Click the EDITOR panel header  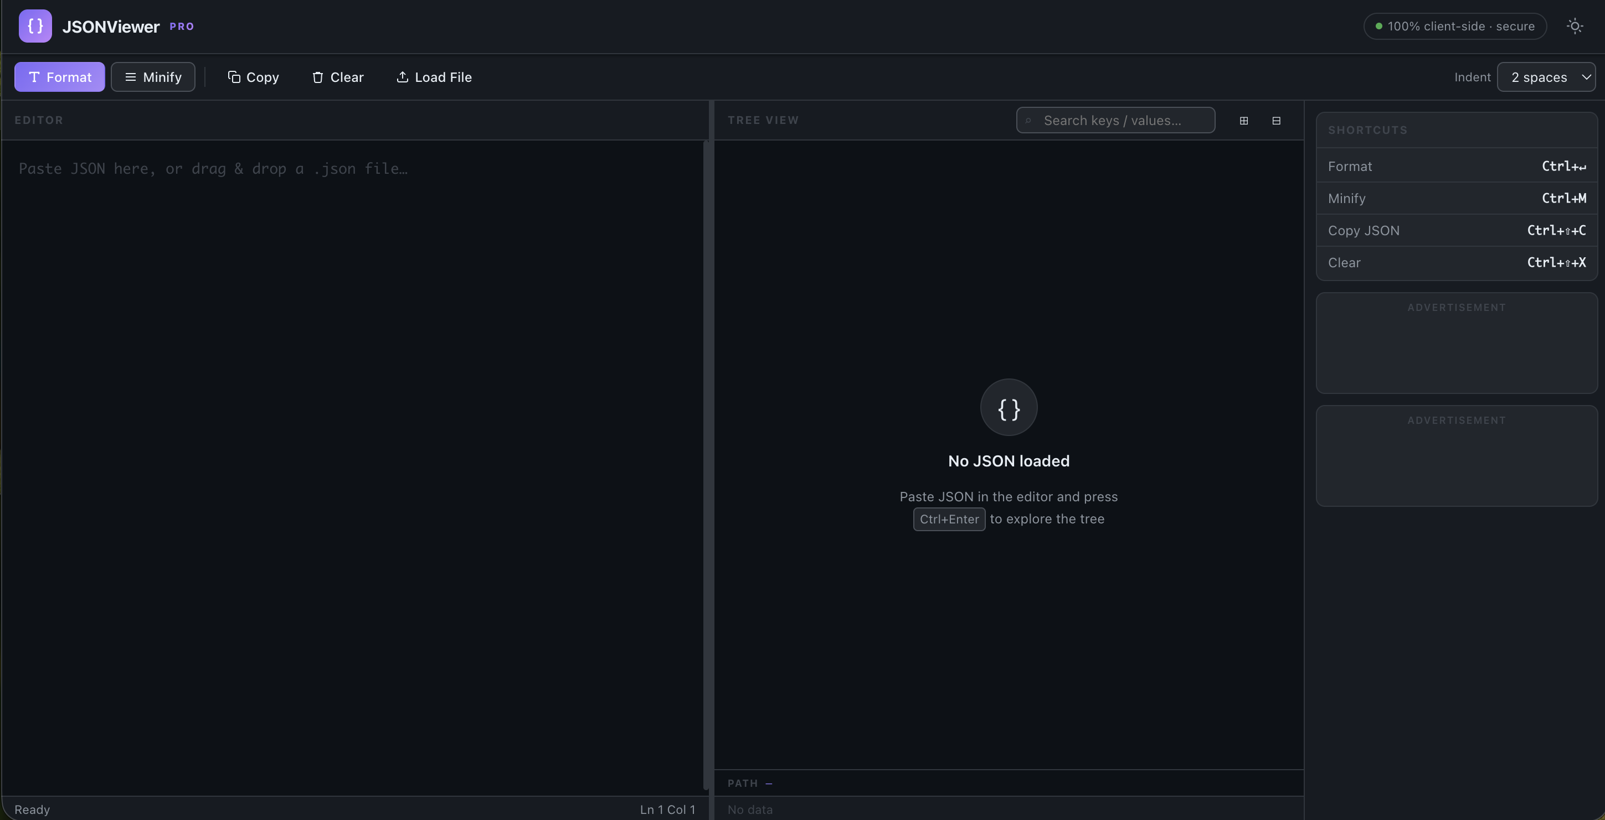pos(39,120)
